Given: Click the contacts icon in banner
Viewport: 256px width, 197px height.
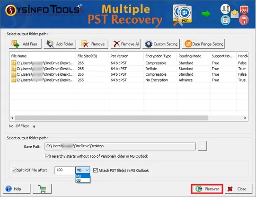Looking at the screenshot, I should [225, 9].
